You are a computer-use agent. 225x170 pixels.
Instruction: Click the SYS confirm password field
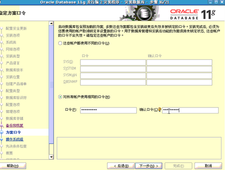tap(179, 62)
